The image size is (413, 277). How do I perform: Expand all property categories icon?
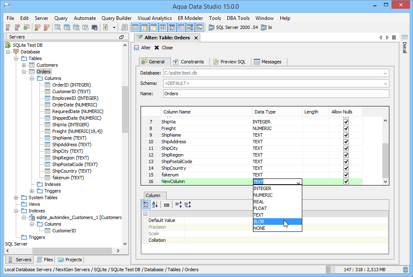179,205
